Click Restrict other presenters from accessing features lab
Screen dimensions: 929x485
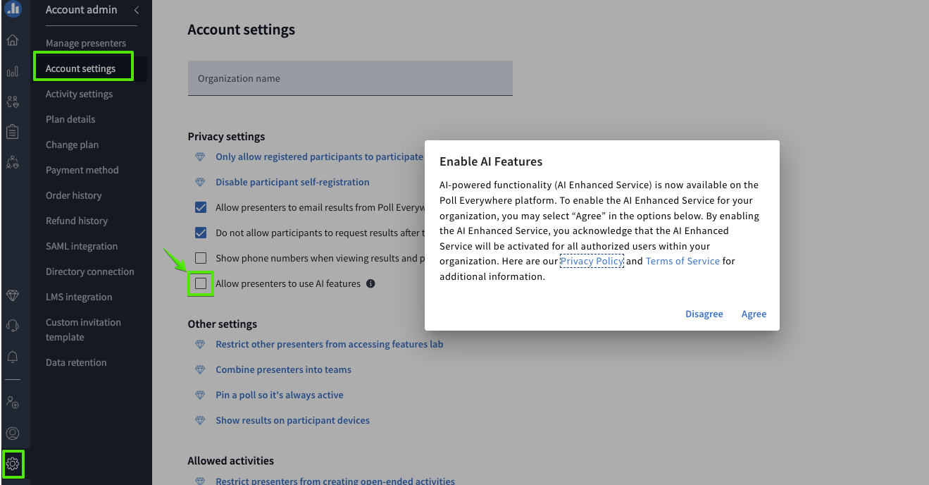(330, 344)
